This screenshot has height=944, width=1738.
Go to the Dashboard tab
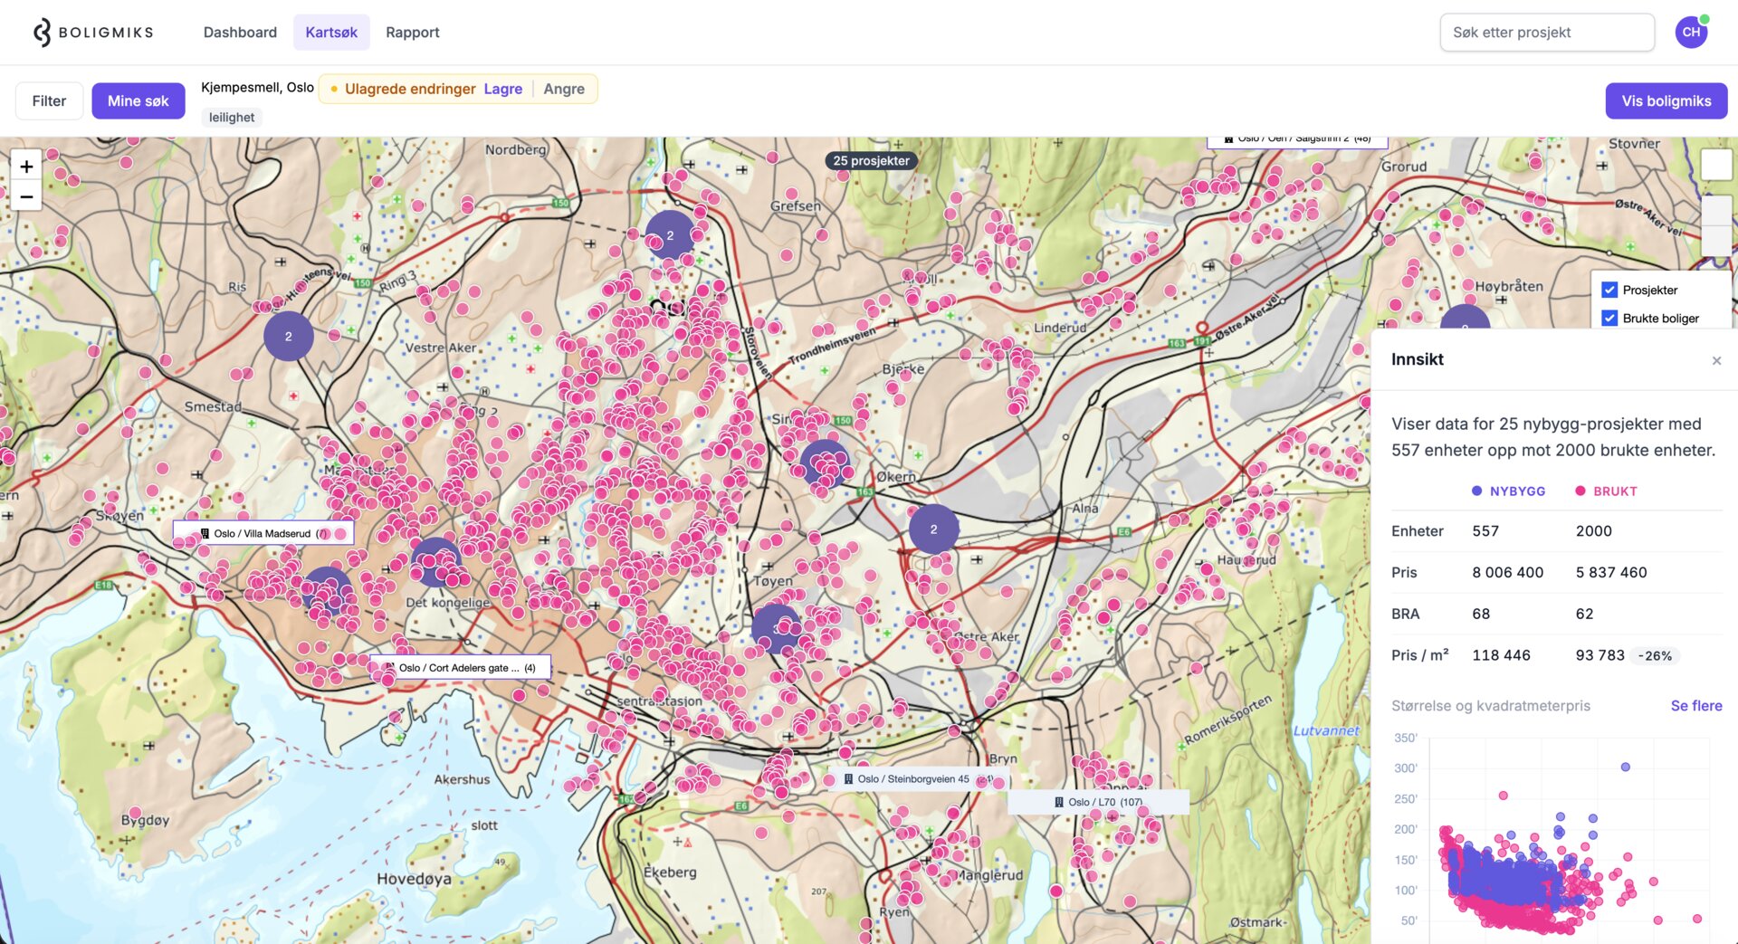(240, 33)
